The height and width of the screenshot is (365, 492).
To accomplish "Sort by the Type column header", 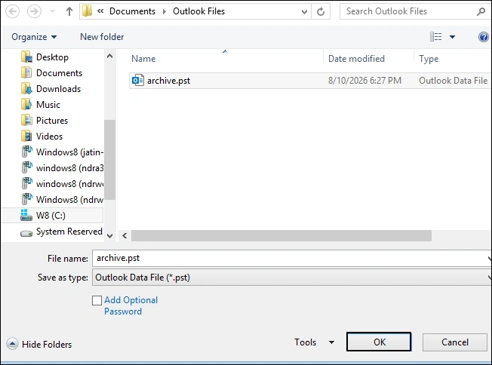I will click(429, 59).
